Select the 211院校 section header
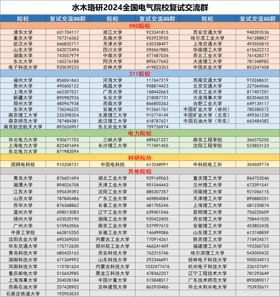 140,74
